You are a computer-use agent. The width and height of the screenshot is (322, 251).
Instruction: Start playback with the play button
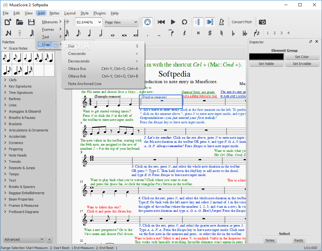coord(173,22)
